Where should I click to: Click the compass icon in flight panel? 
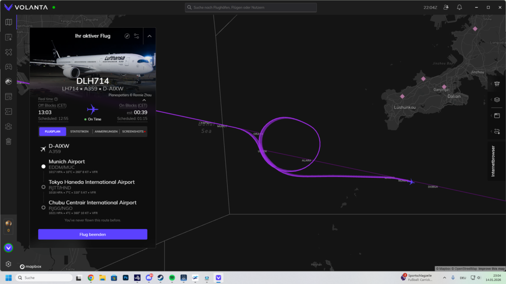coord(128,36)
